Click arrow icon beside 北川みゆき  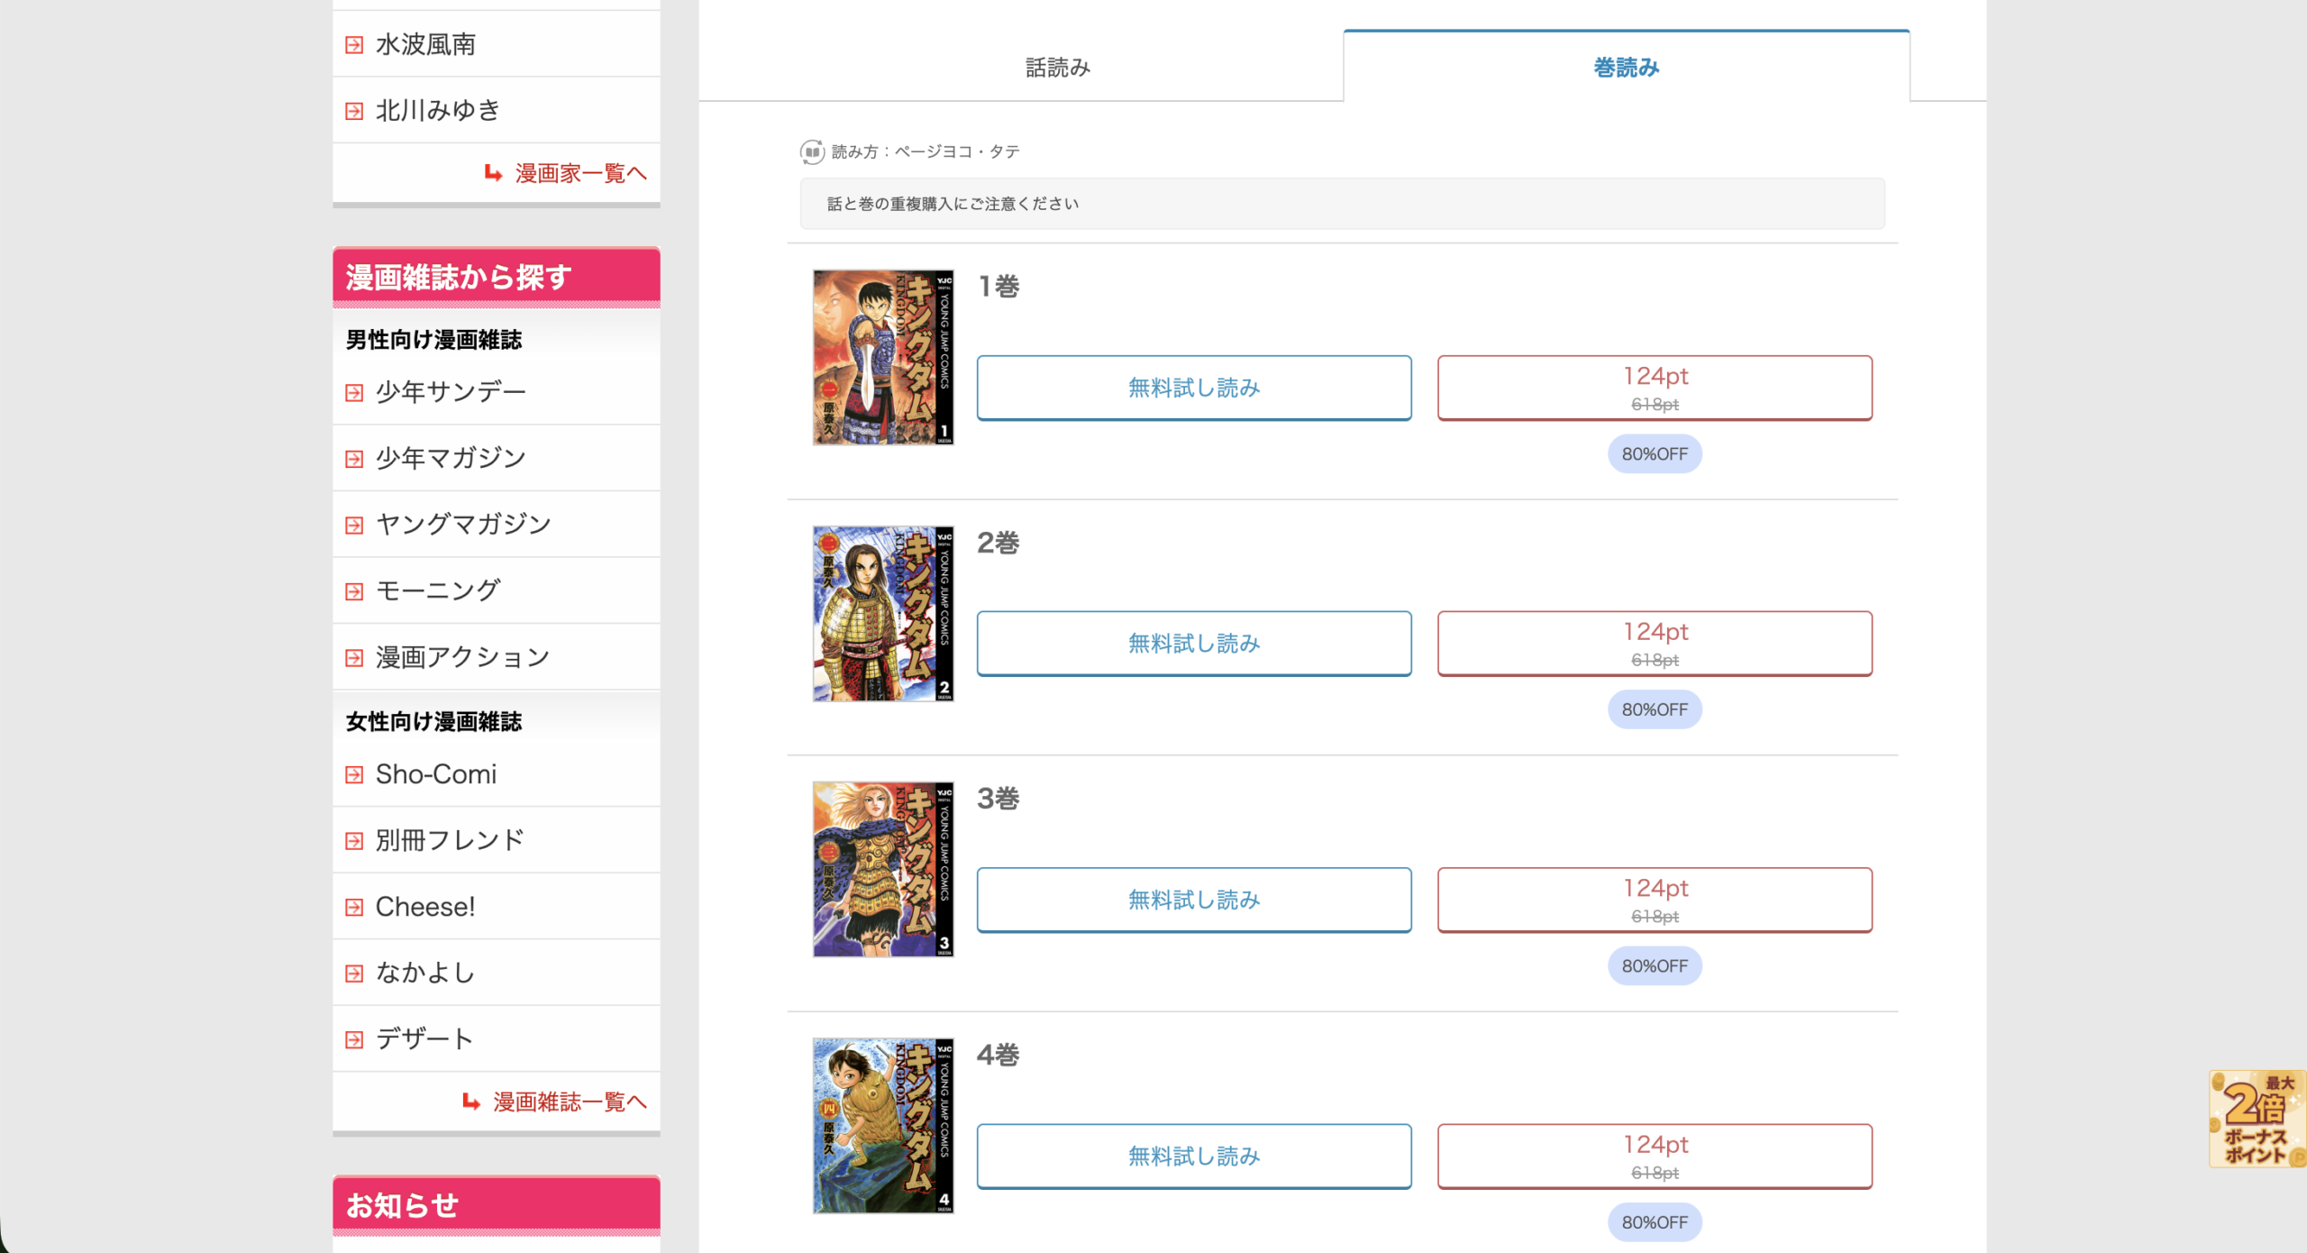coord(354,111)
